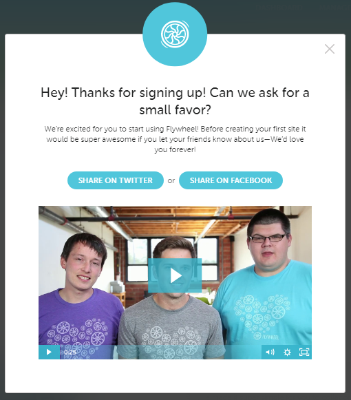
Task: Click the Share on Facebook button
Action: point(231,180)
